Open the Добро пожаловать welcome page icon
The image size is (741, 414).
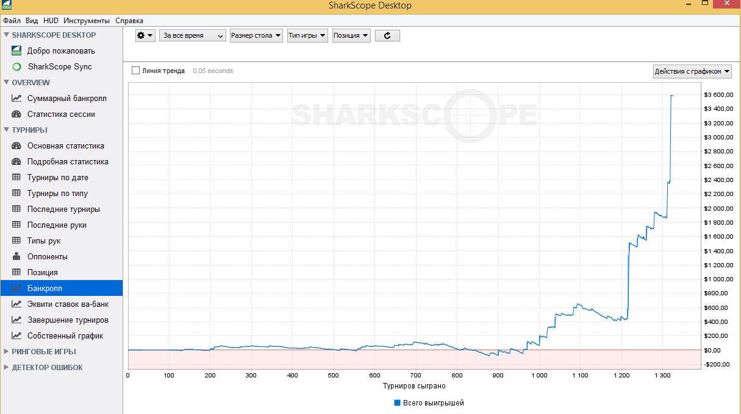[16, 51]
